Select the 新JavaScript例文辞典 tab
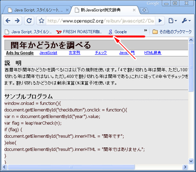The height and width of the screenshot is (172, 196). point(101,10)
